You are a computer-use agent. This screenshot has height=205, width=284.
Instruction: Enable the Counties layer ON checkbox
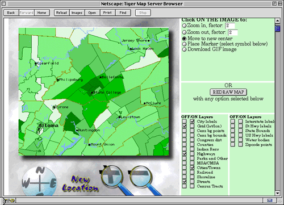click(x=192, y=145)
